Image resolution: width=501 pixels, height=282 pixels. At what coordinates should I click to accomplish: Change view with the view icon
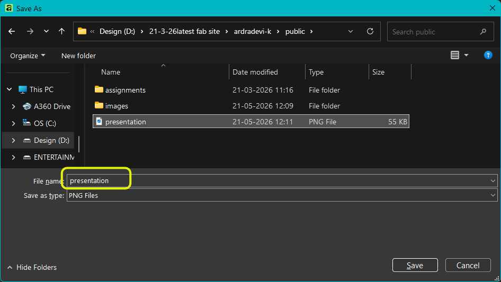click(x=455, y=55)
